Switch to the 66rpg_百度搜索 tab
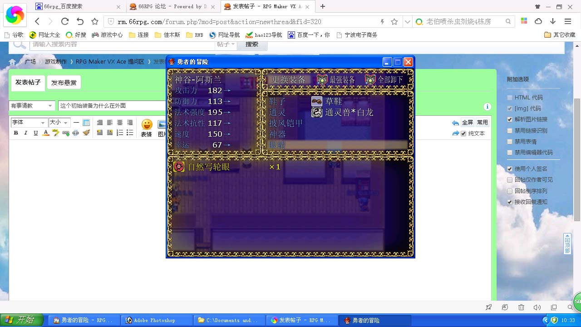The image size is (581, 327). click(x=79, y=6)
